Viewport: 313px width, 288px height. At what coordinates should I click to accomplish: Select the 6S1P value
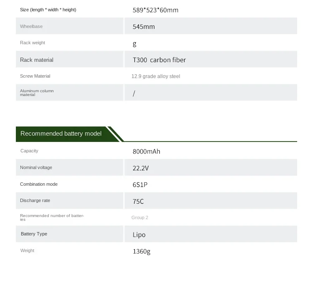tap(140, 185)
